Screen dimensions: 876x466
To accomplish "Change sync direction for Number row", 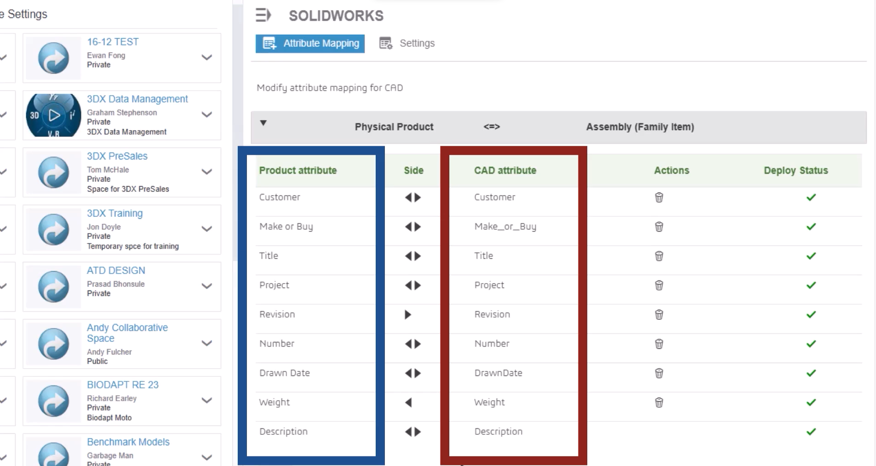I will coord(413,344).
